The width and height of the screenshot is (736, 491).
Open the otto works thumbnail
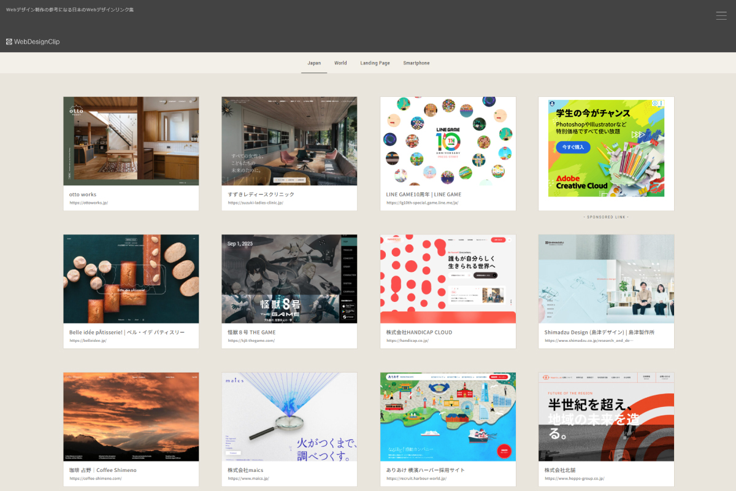point(131,141)
